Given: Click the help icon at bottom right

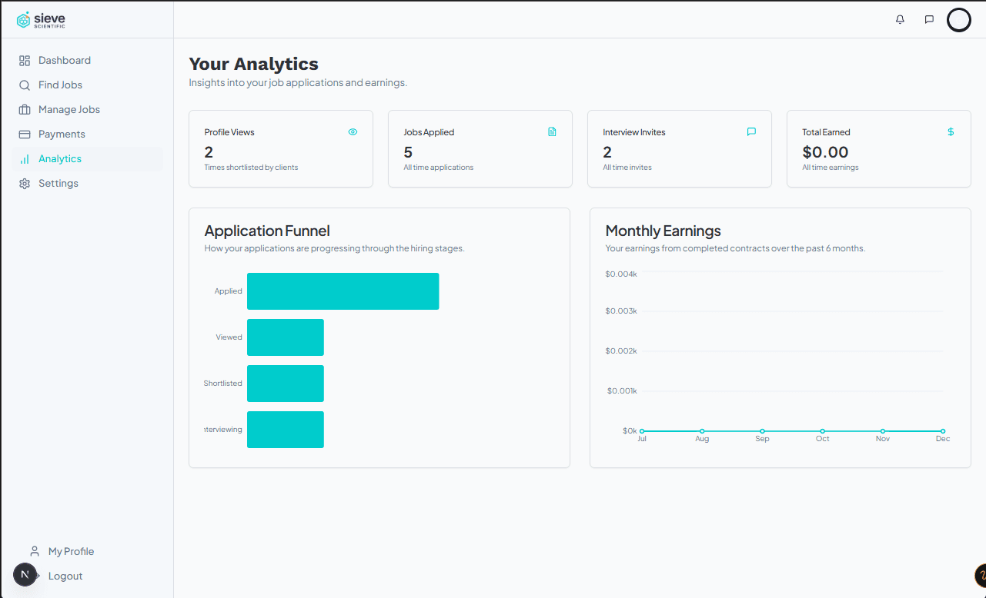Looking at the screenshot, I should (981, 575).
